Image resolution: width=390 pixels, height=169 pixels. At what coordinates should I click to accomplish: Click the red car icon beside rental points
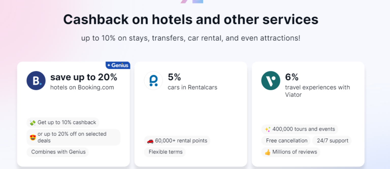pyautogui.click(x=150, y=141)
